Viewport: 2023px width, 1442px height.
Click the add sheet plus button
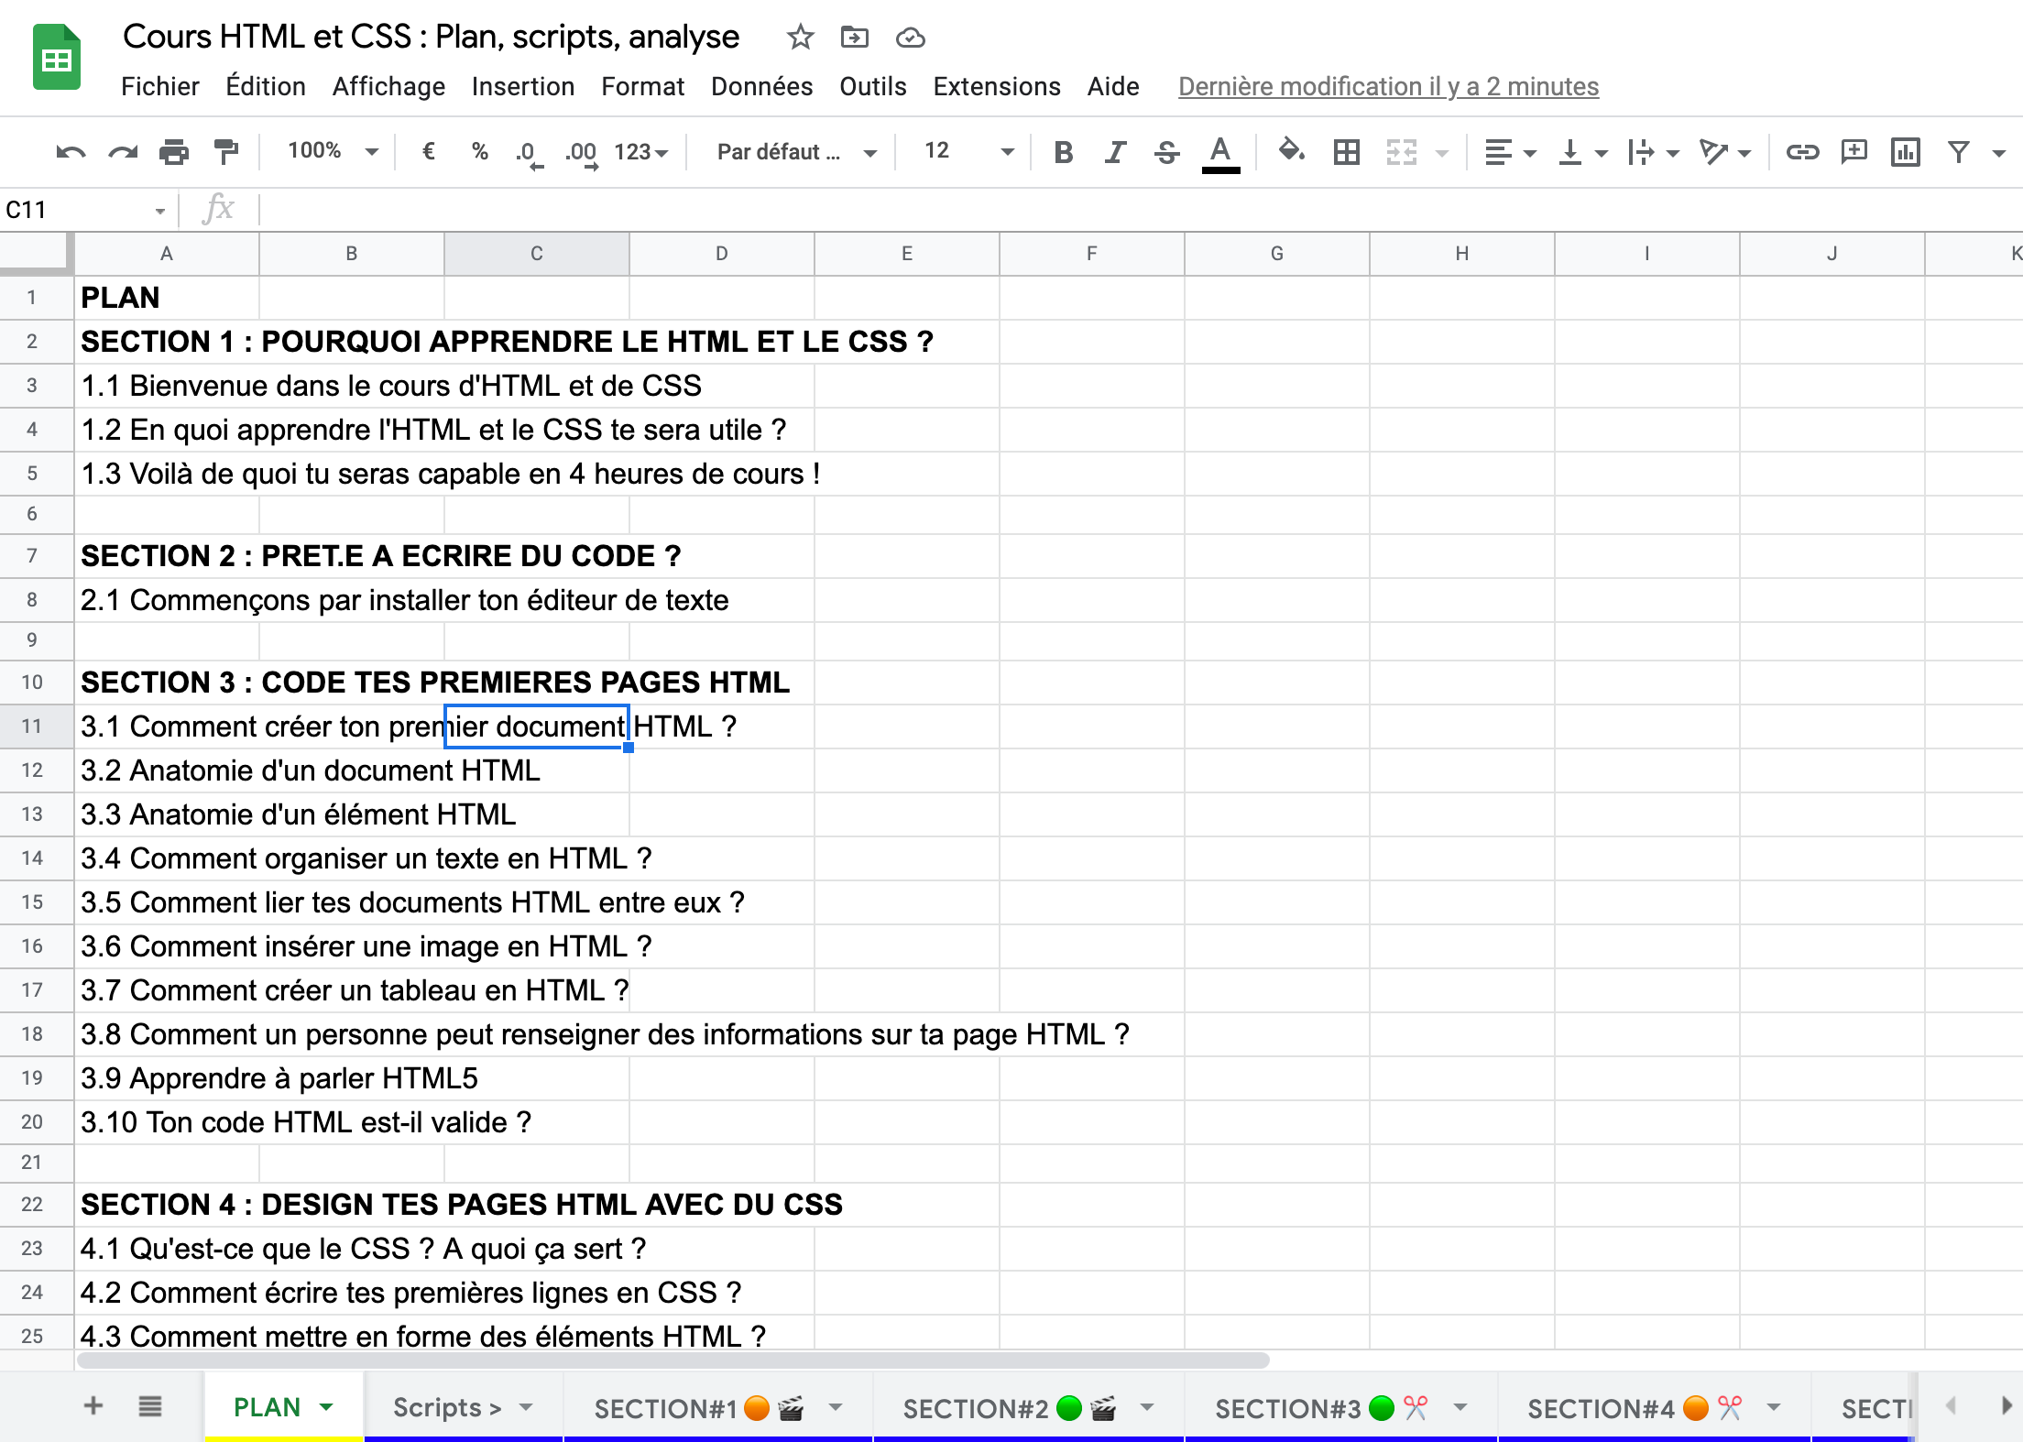pyautogui.click(x=93, y=1406)
